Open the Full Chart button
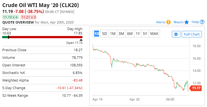Screen dimensions: 207x107 [192, 34]
